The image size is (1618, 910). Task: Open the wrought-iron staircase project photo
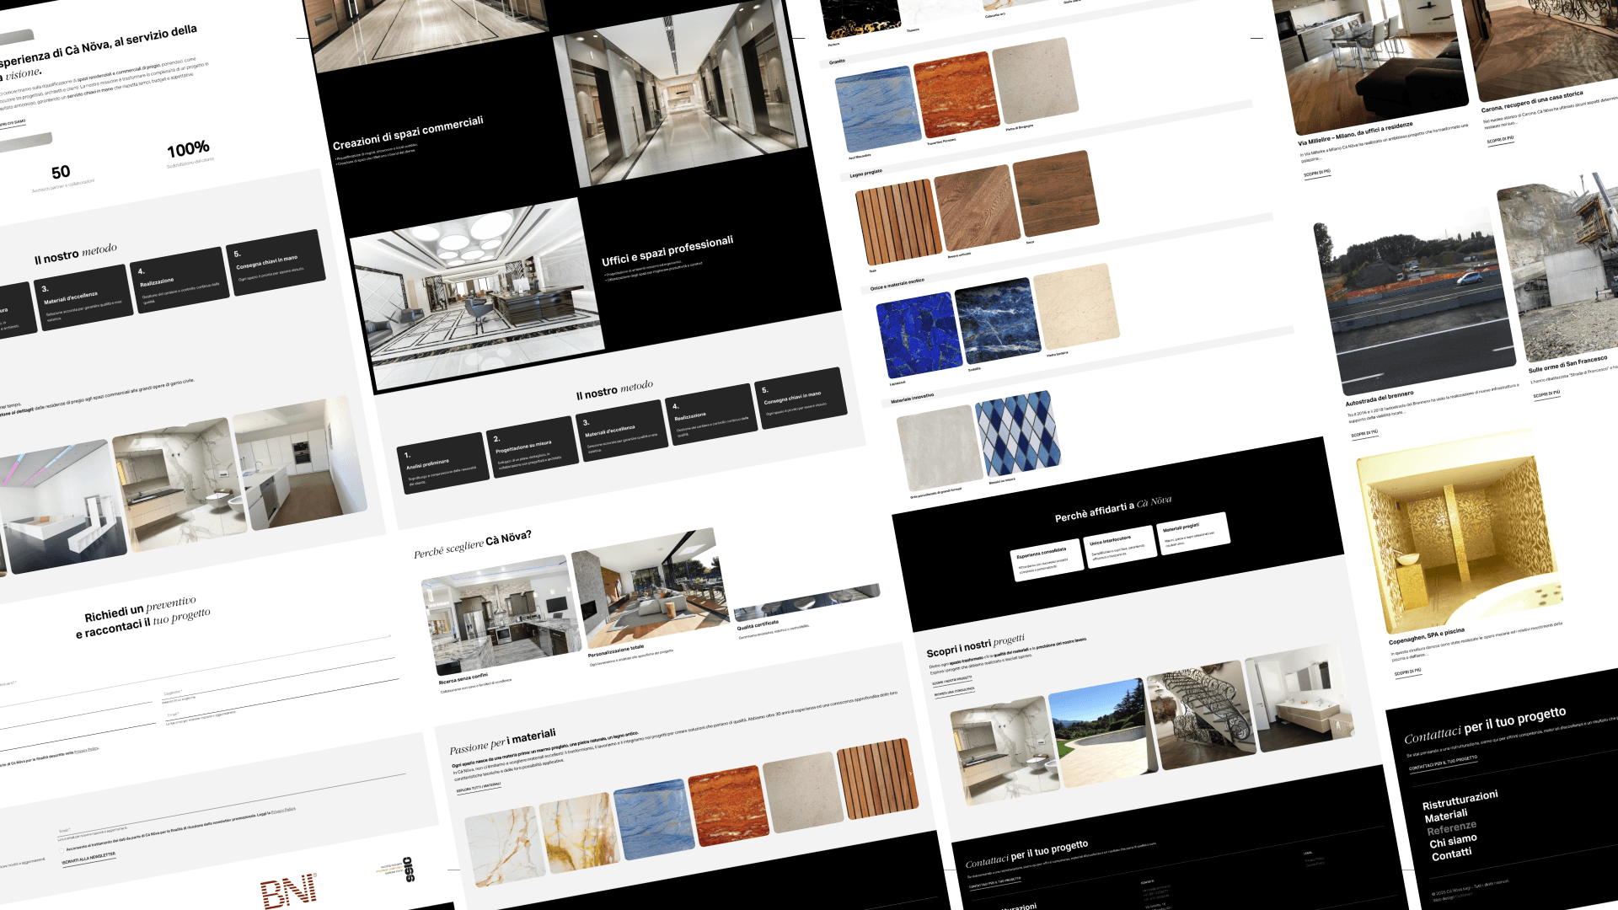1201,715
